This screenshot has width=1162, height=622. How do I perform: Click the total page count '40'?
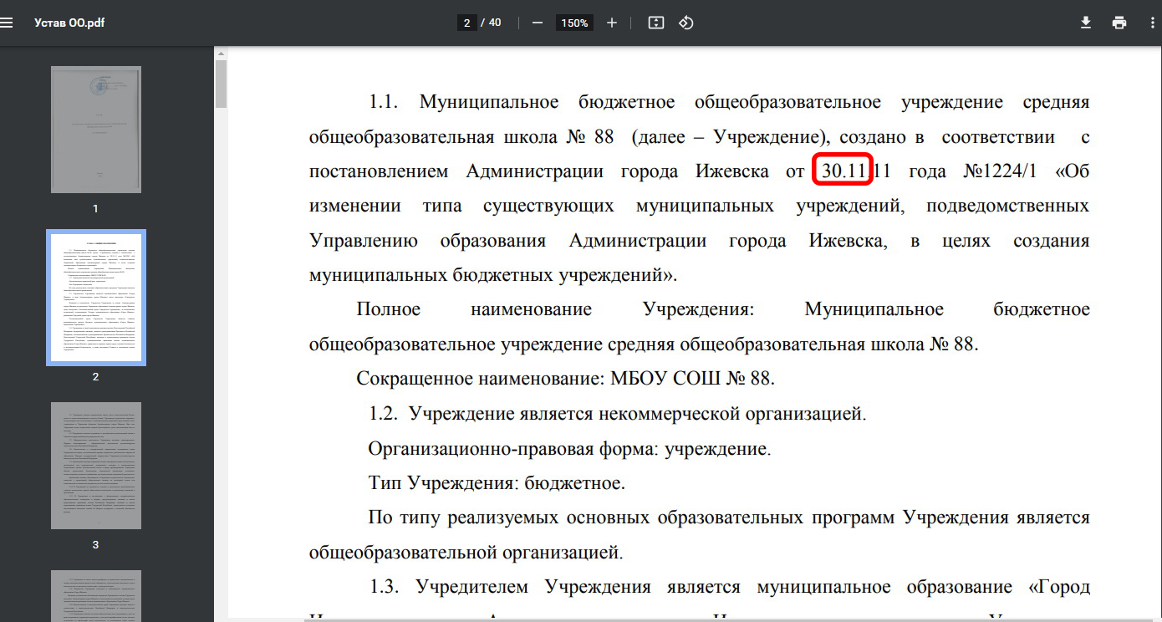pyautogui.click(x=495, y=23)
